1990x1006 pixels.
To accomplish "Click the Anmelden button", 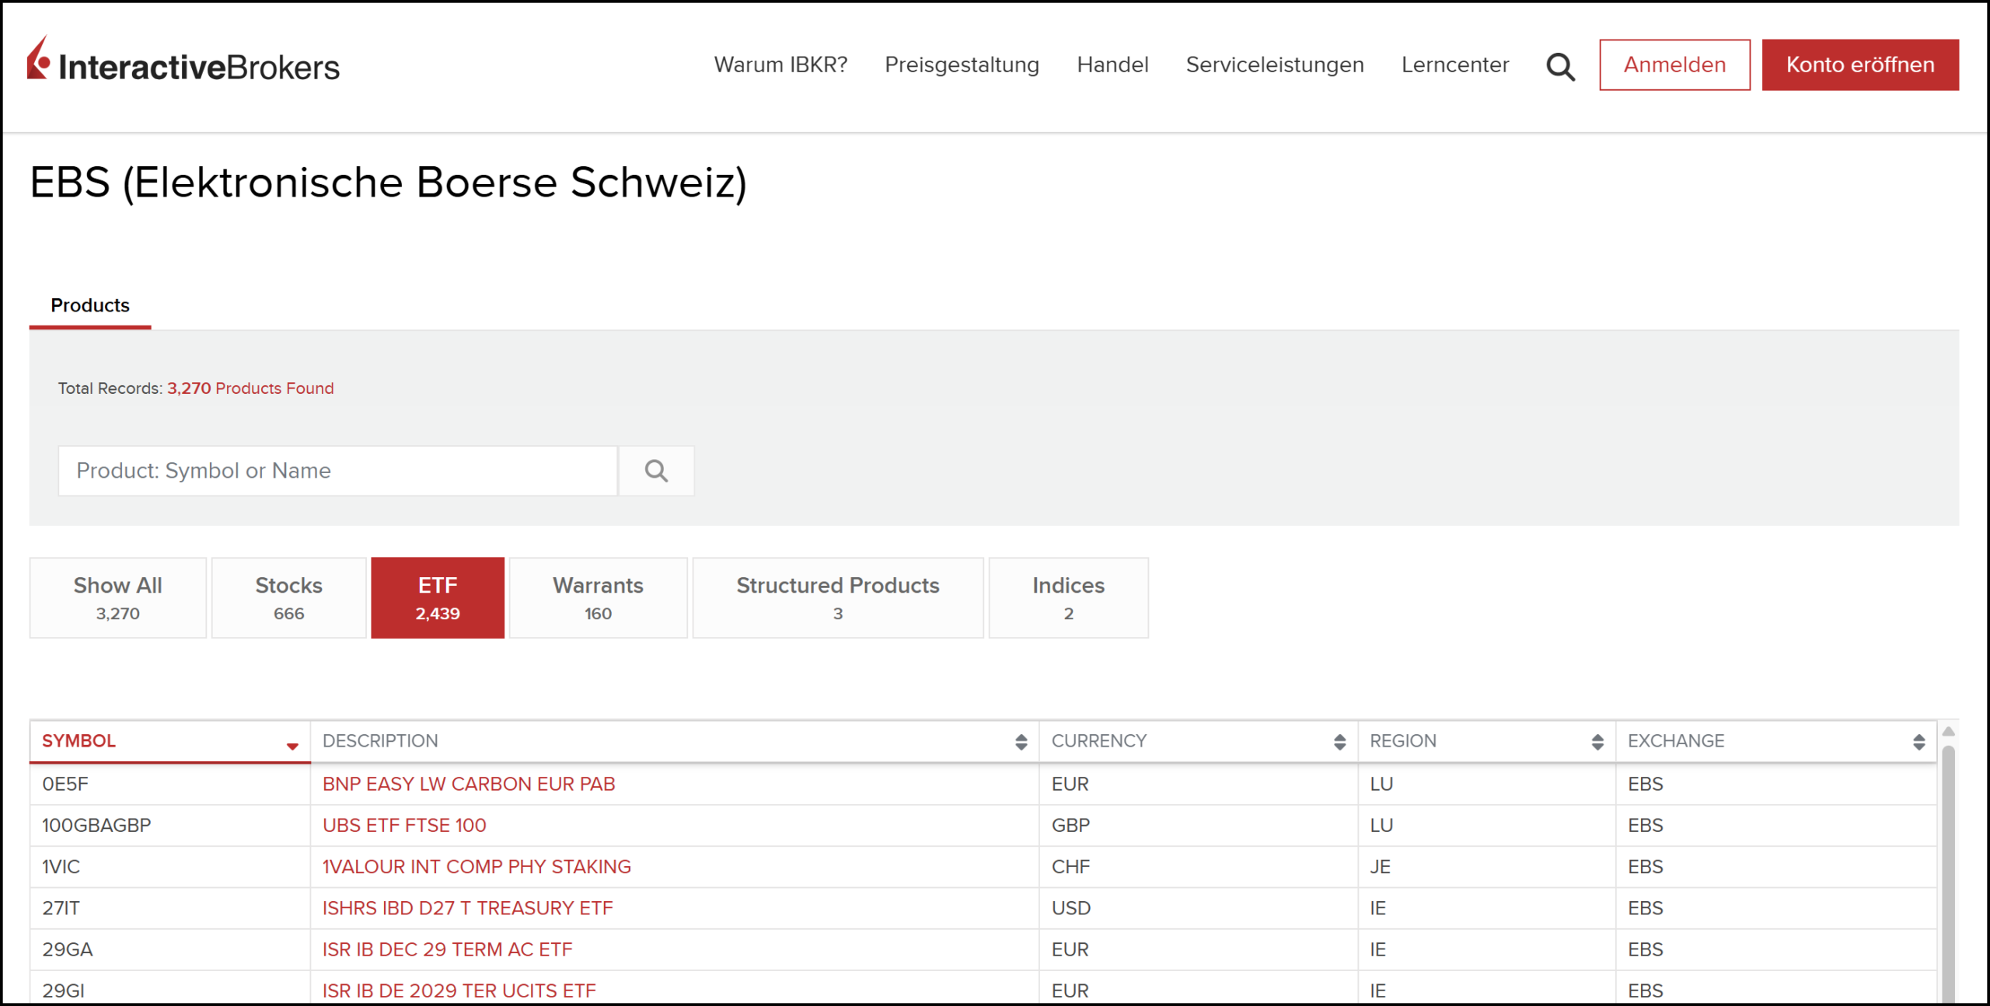I will pyautogui.click(x=1674, y=64).
